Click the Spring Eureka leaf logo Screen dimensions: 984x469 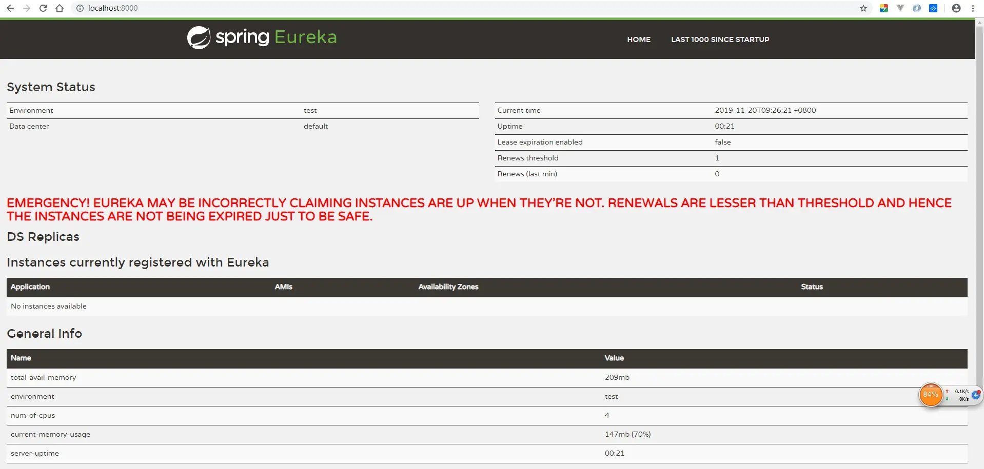coord(199,37)
